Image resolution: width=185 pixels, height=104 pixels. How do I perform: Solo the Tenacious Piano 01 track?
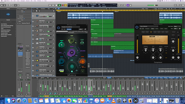pos(42,17)
